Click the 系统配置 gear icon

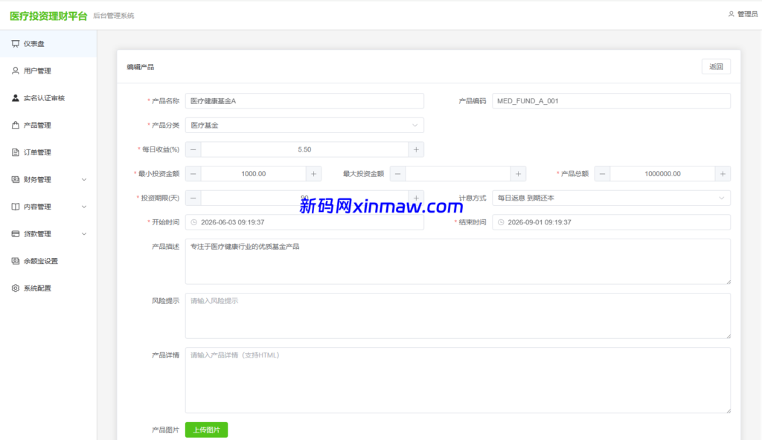click(x=16, y=288)
